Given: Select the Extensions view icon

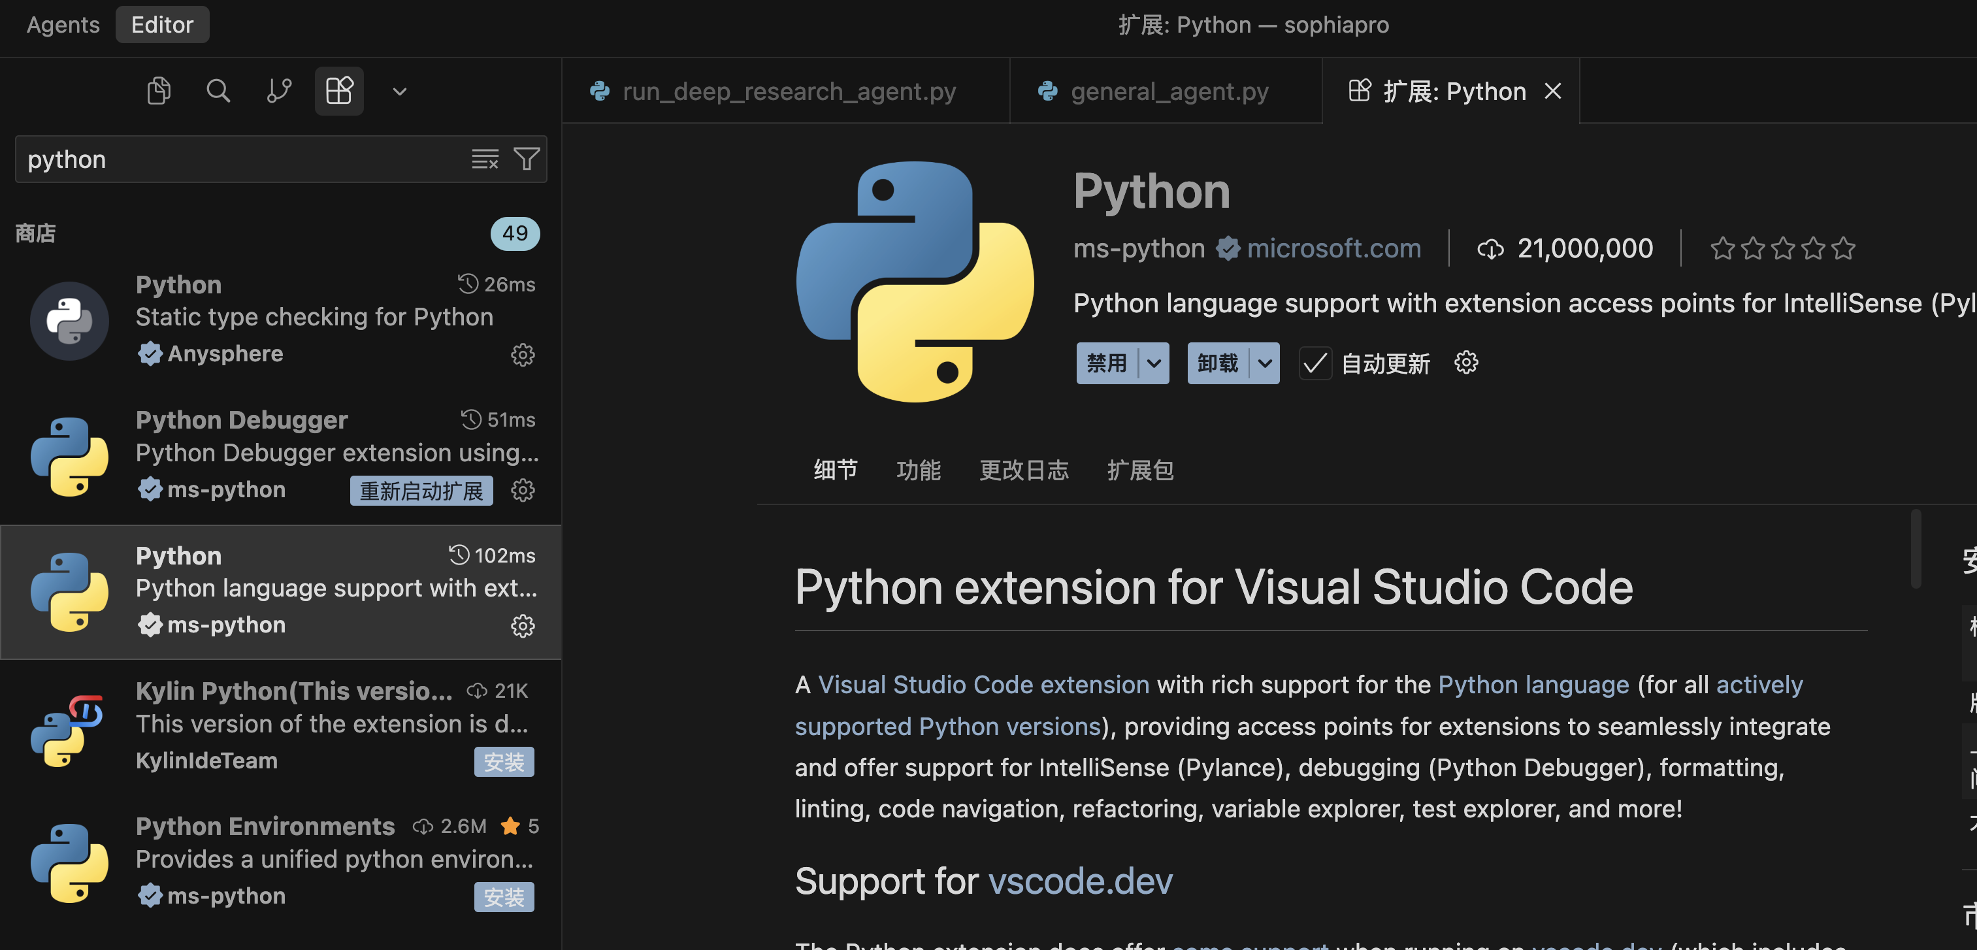Looking at the screenshot, I should coord(339,91).
